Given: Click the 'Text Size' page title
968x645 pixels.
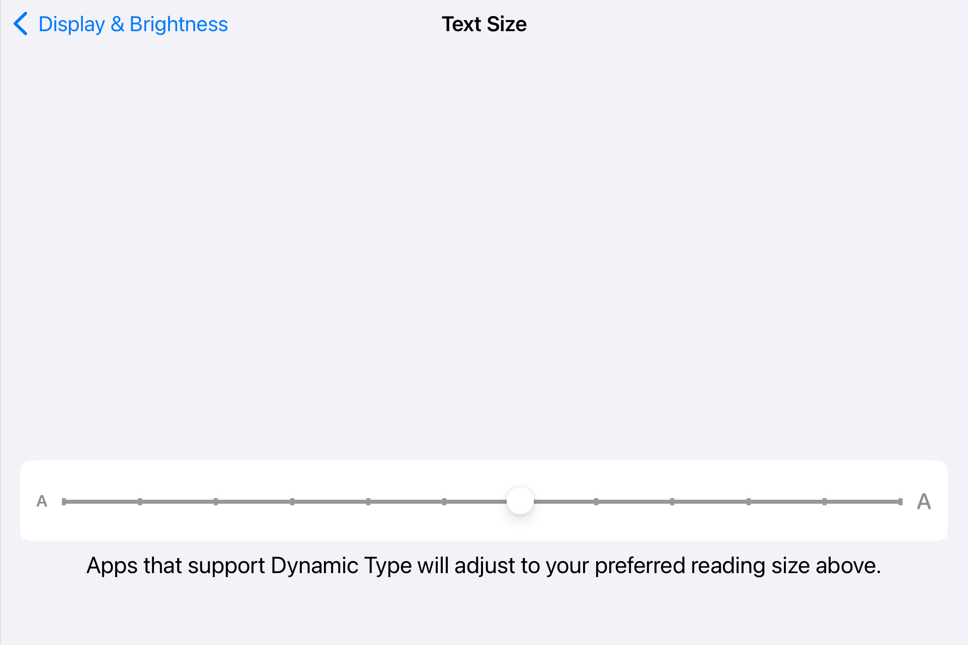Looking at the screenshot, I should [x=484, y=24].
